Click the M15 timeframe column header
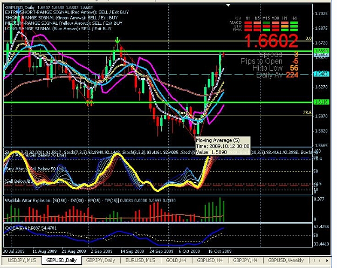Screen dimensions: 337x268 [x=266, y=18]
